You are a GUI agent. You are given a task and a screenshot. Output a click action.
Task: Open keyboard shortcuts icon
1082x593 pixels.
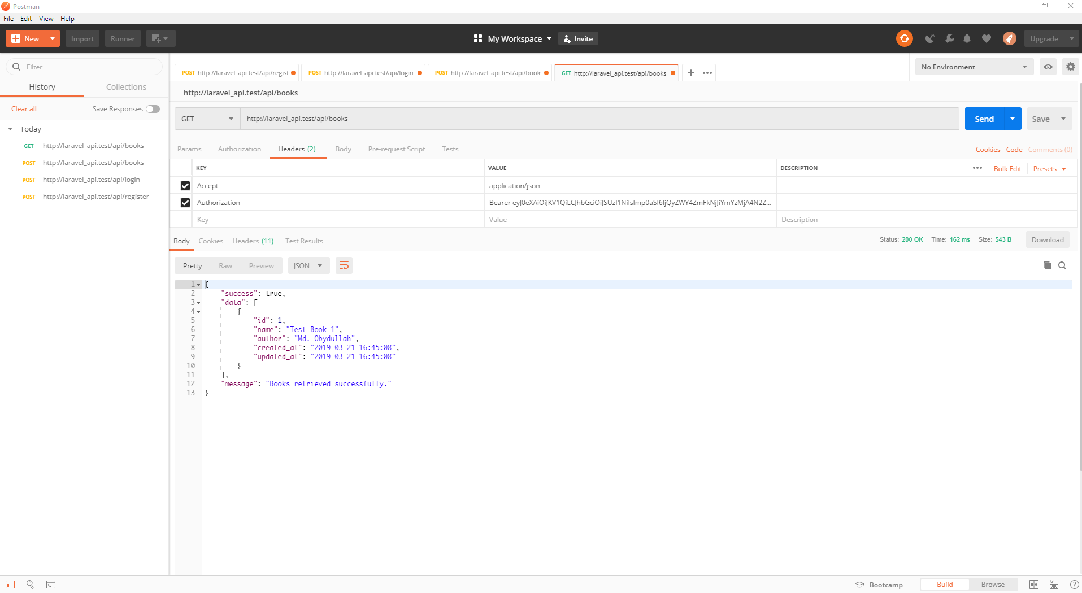[x=1054, y=585]
